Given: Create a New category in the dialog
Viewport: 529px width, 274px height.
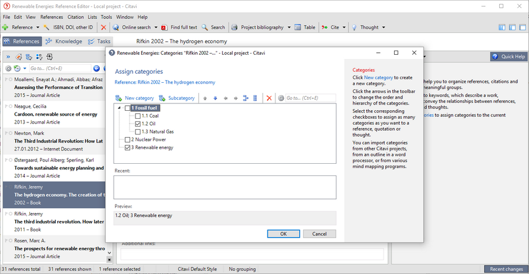Looking at the screenshot, I should pos(134,98).
